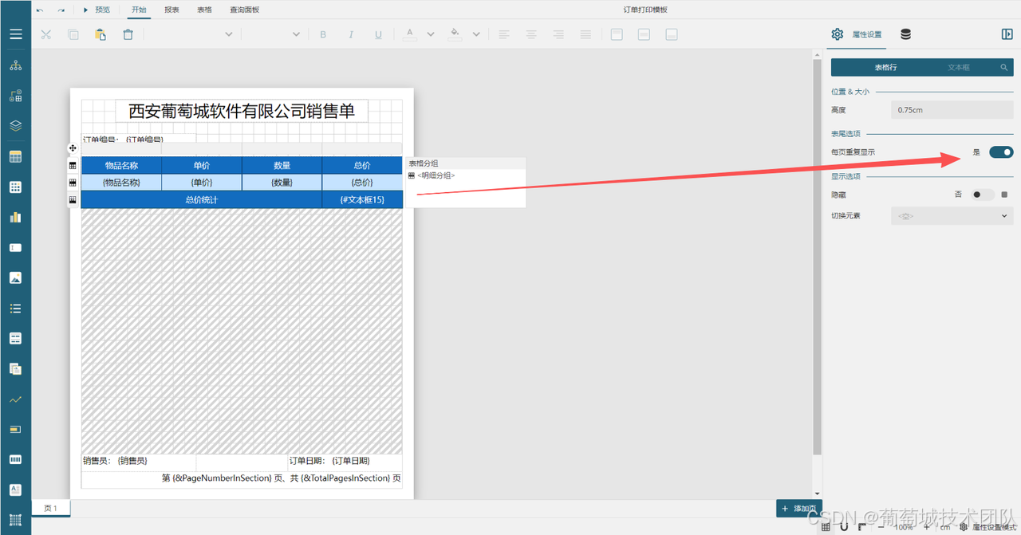This screenshot has width=1021, height=535.
Task: Collapse the properties panel icon
Action: (1007, 34)
